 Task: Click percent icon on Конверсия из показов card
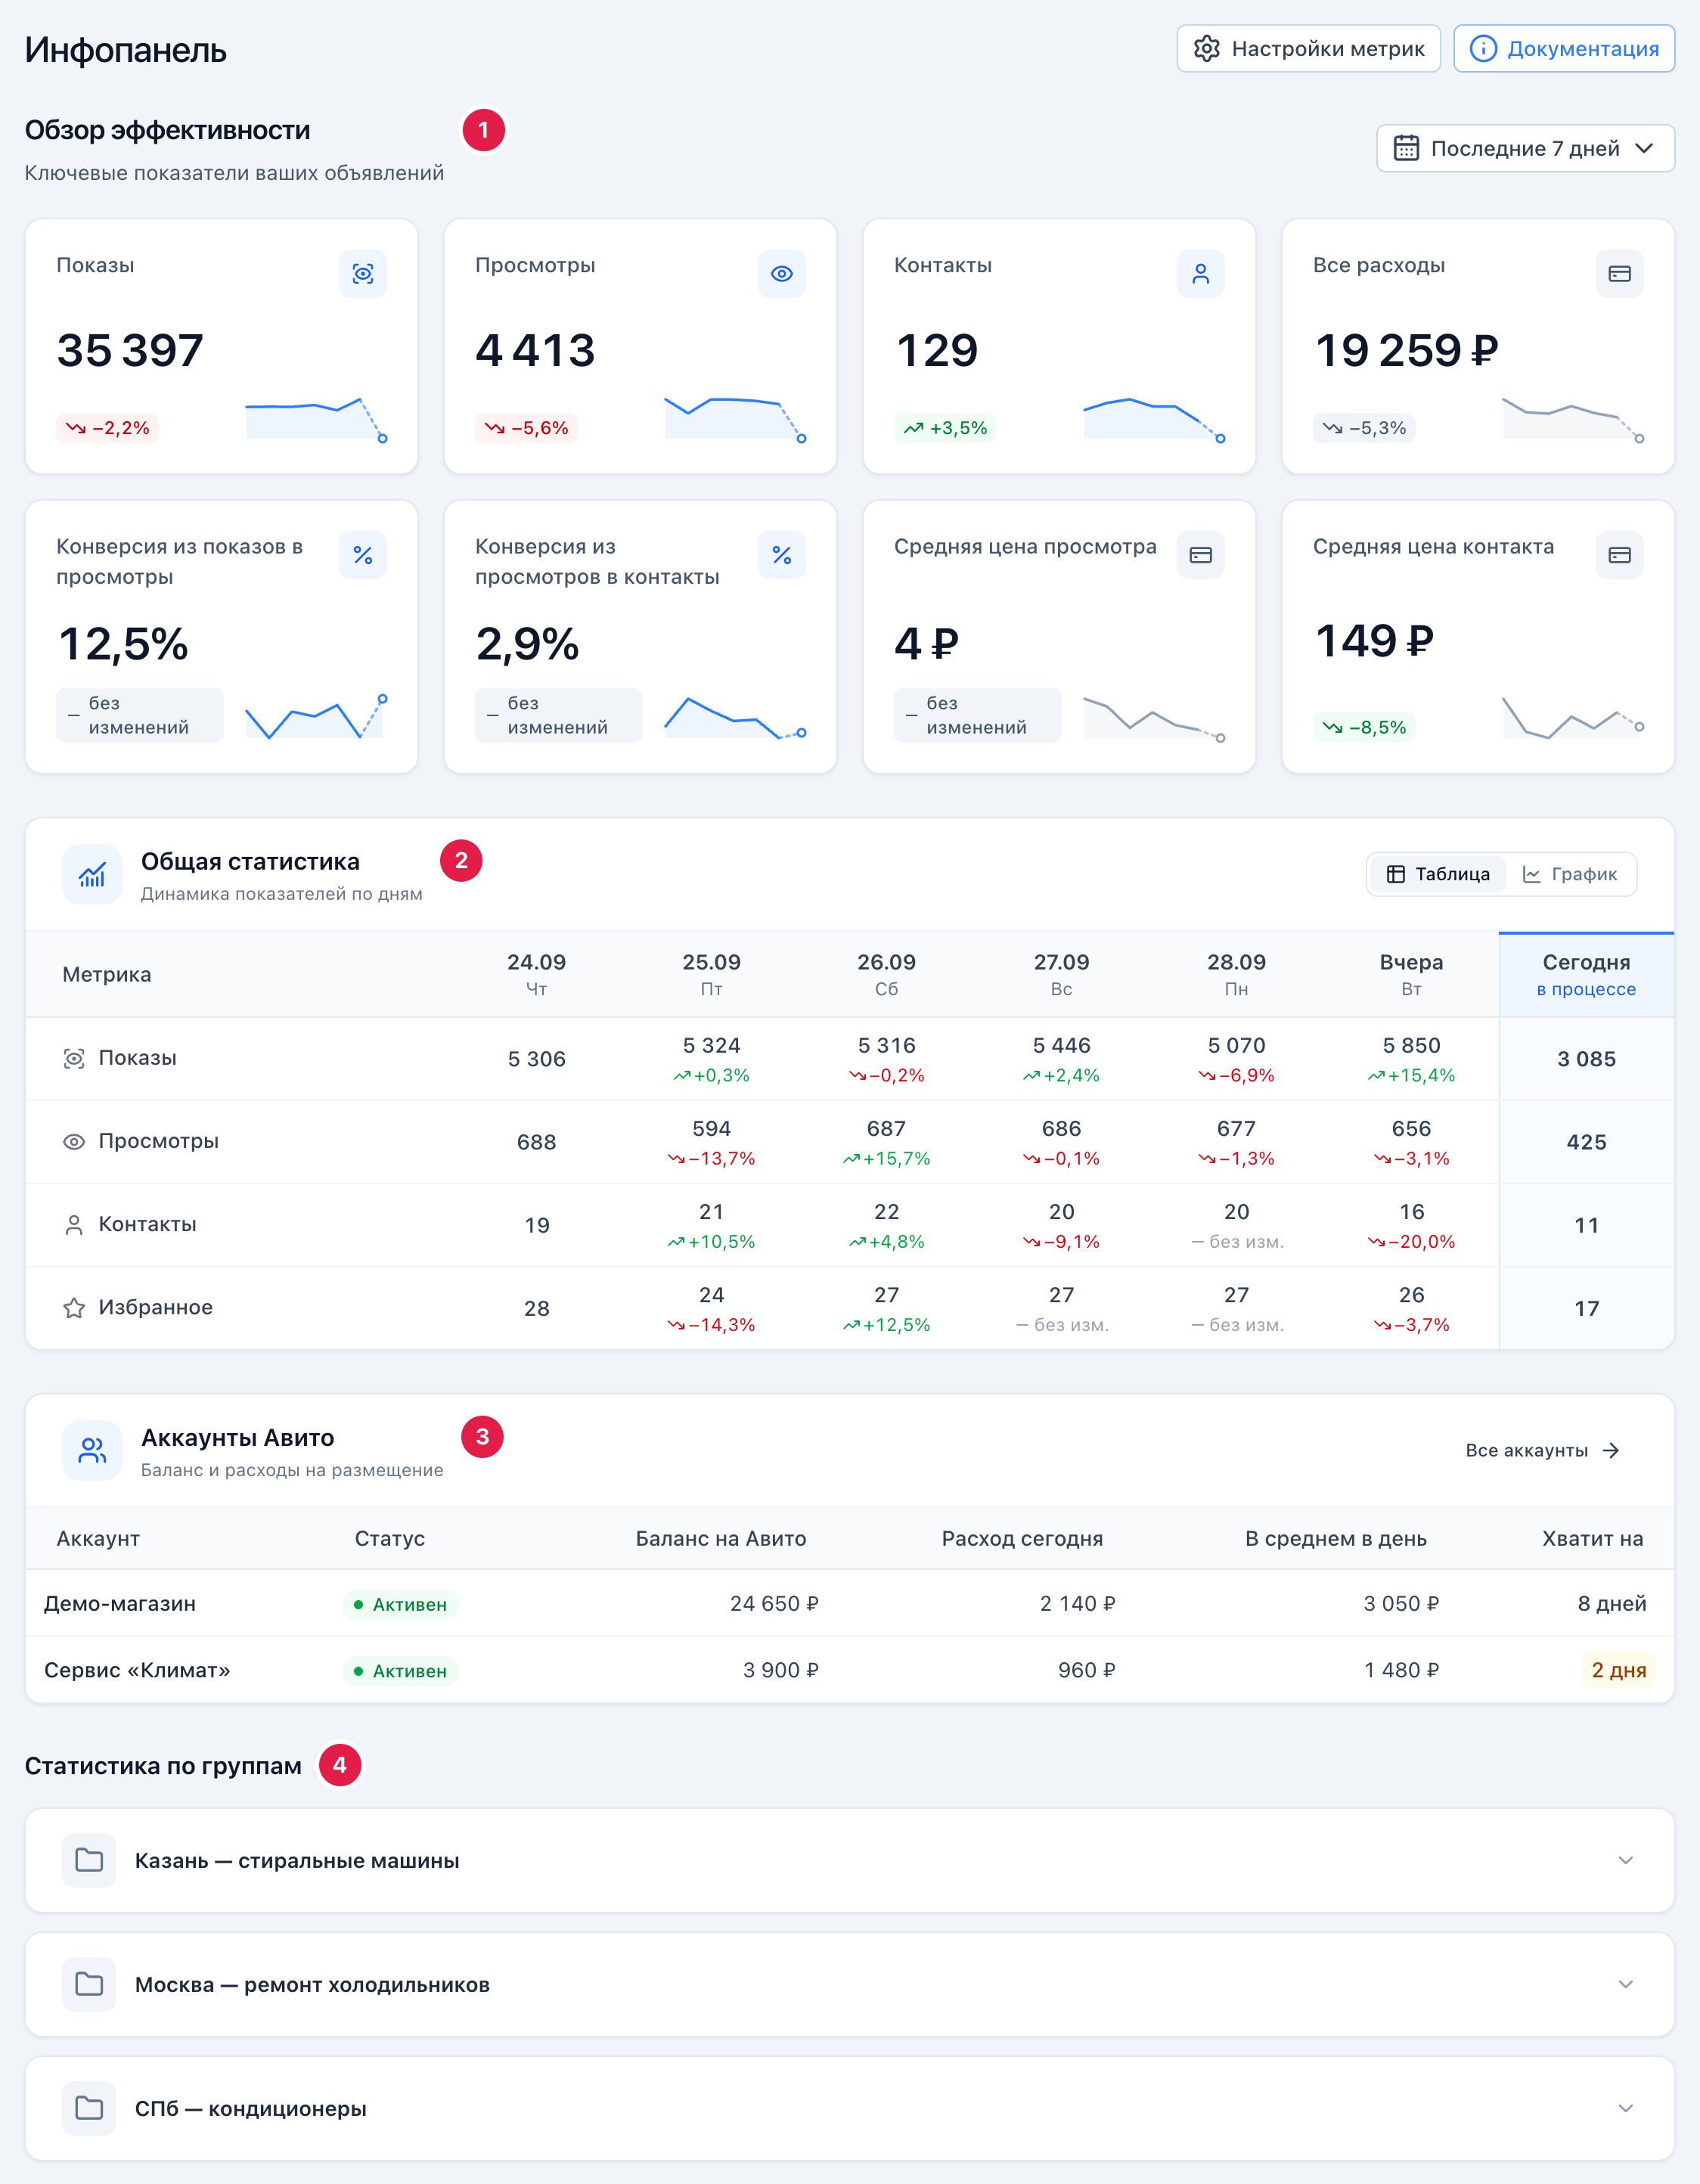click(363, 555)
